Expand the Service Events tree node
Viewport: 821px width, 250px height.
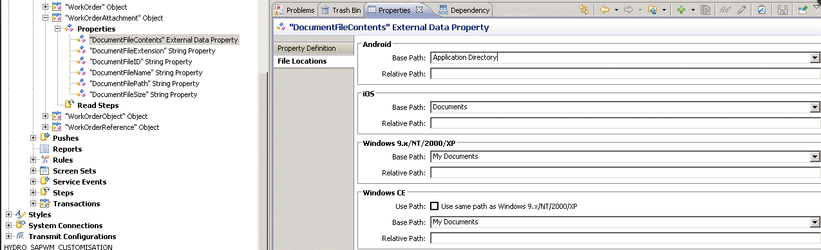click(33, 182)
